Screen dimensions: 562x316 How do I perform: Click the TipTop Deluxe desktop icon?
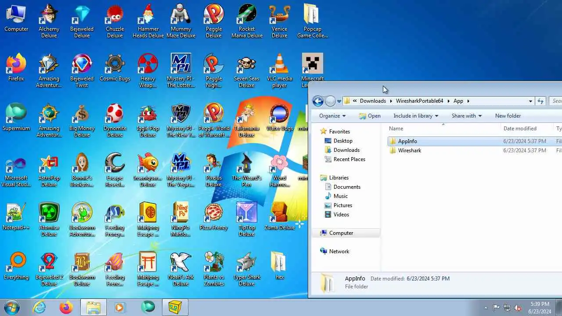pos(247,219)
